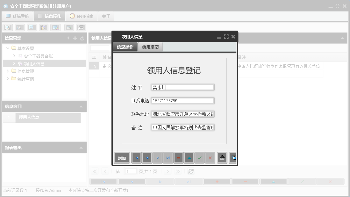Click the magnifier search icon in the toolbar
Viewport: 350px width, 197px height.
(x=7, y=27)
